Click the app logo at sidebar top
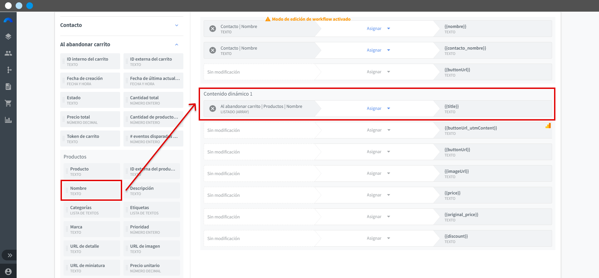599x278 pixels. tap(8, 20)
